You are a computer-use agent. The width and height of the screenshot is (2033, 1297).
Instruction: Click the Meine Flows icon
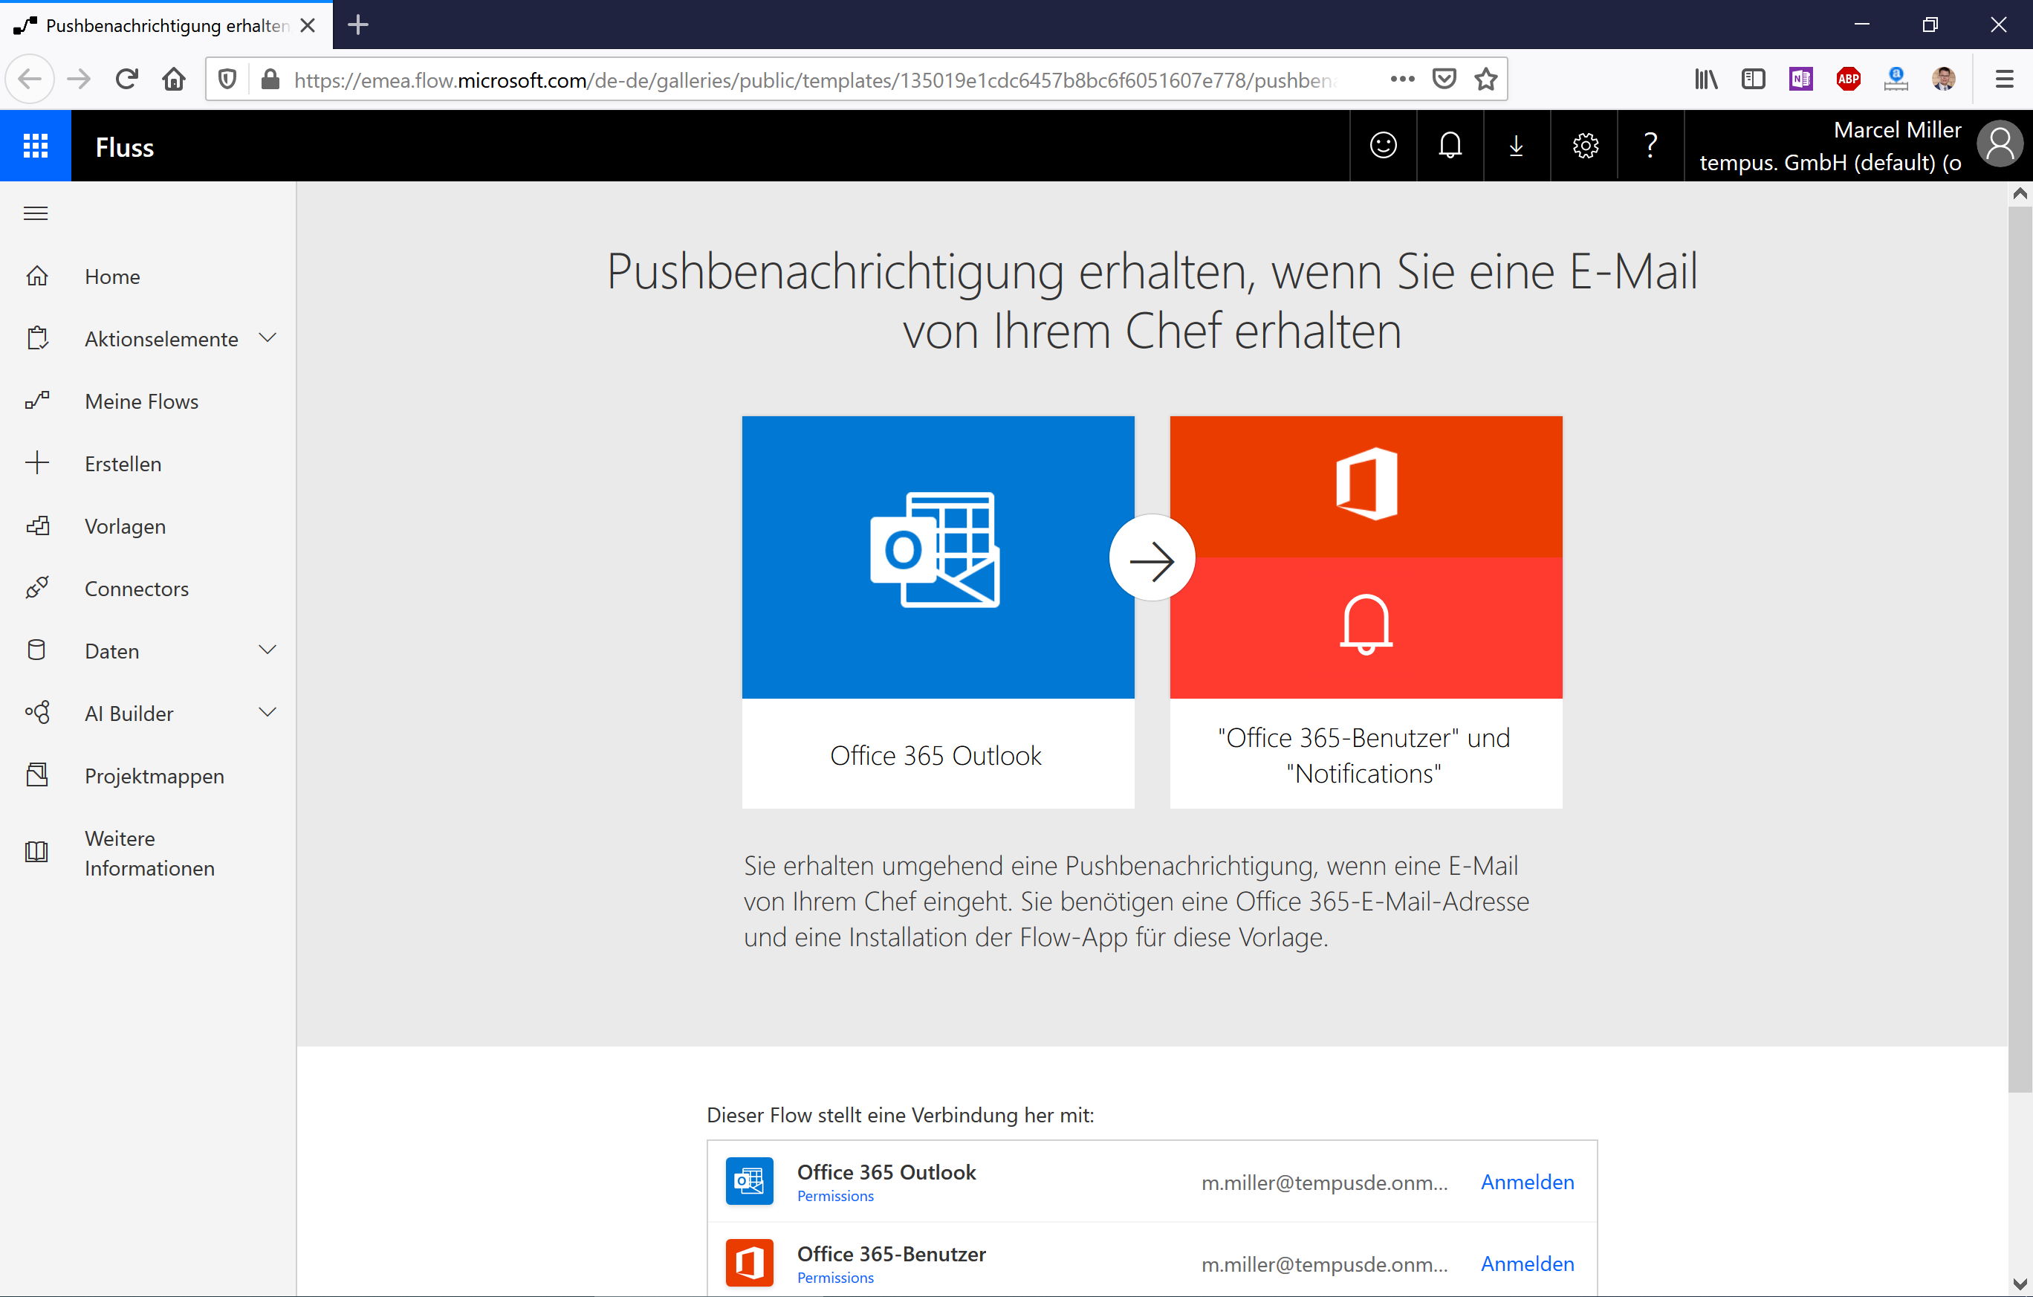(x=37, y=400)
